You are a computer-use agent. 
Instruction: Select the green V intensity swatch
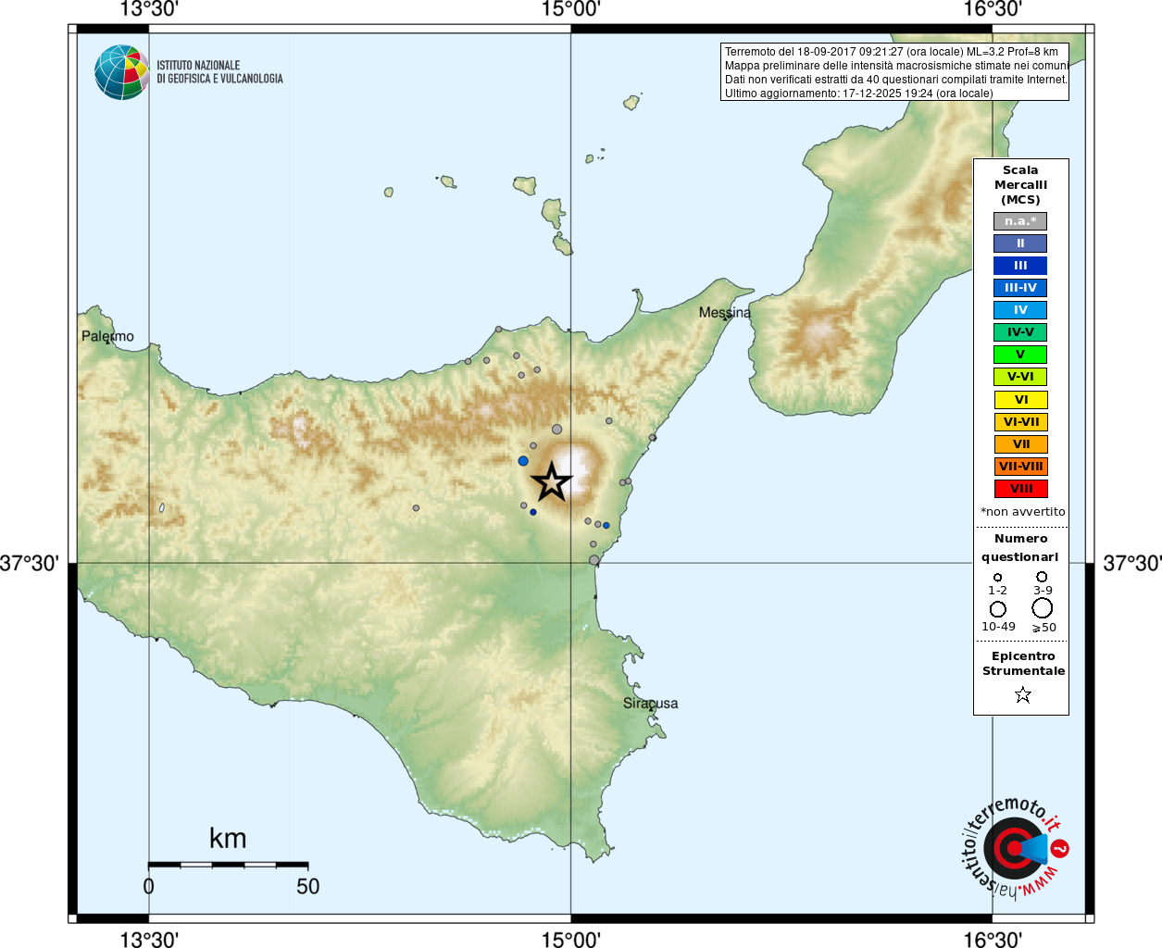coord(1020,355)
